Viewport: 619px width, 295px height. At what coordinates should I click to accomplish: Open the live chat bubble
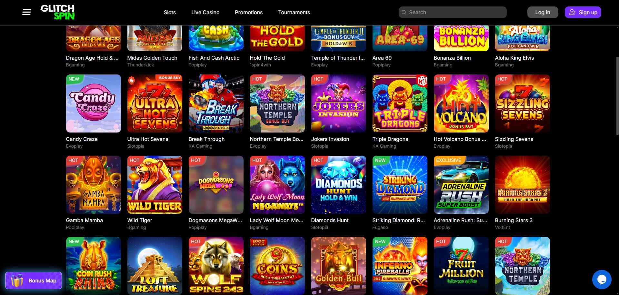pos(602,280)
